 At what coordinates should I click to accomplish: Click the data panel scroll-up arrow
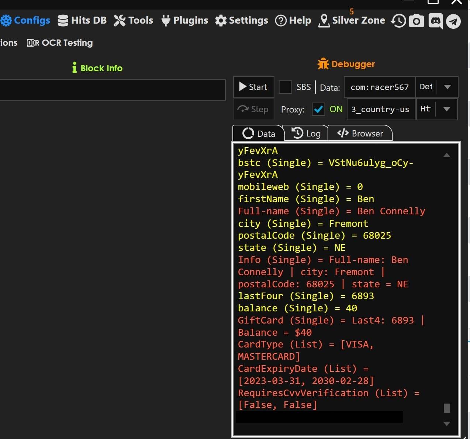coord(446,155)
